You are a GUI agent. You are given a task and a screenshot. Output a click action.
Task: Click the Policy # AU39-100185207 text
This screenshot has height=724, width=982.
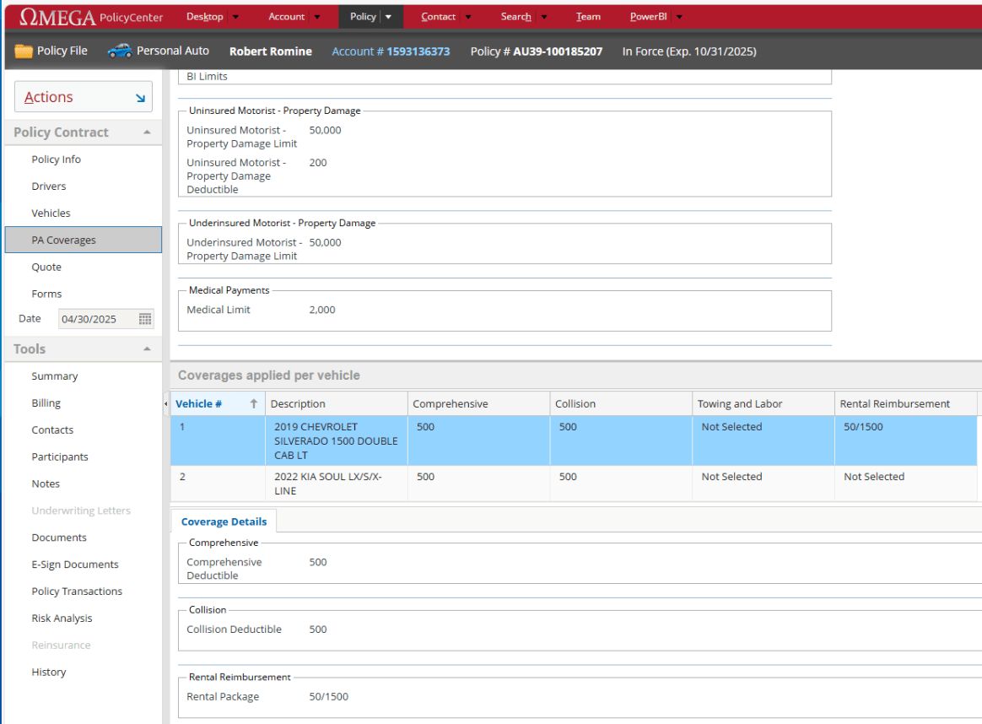(x=536, y=51)
